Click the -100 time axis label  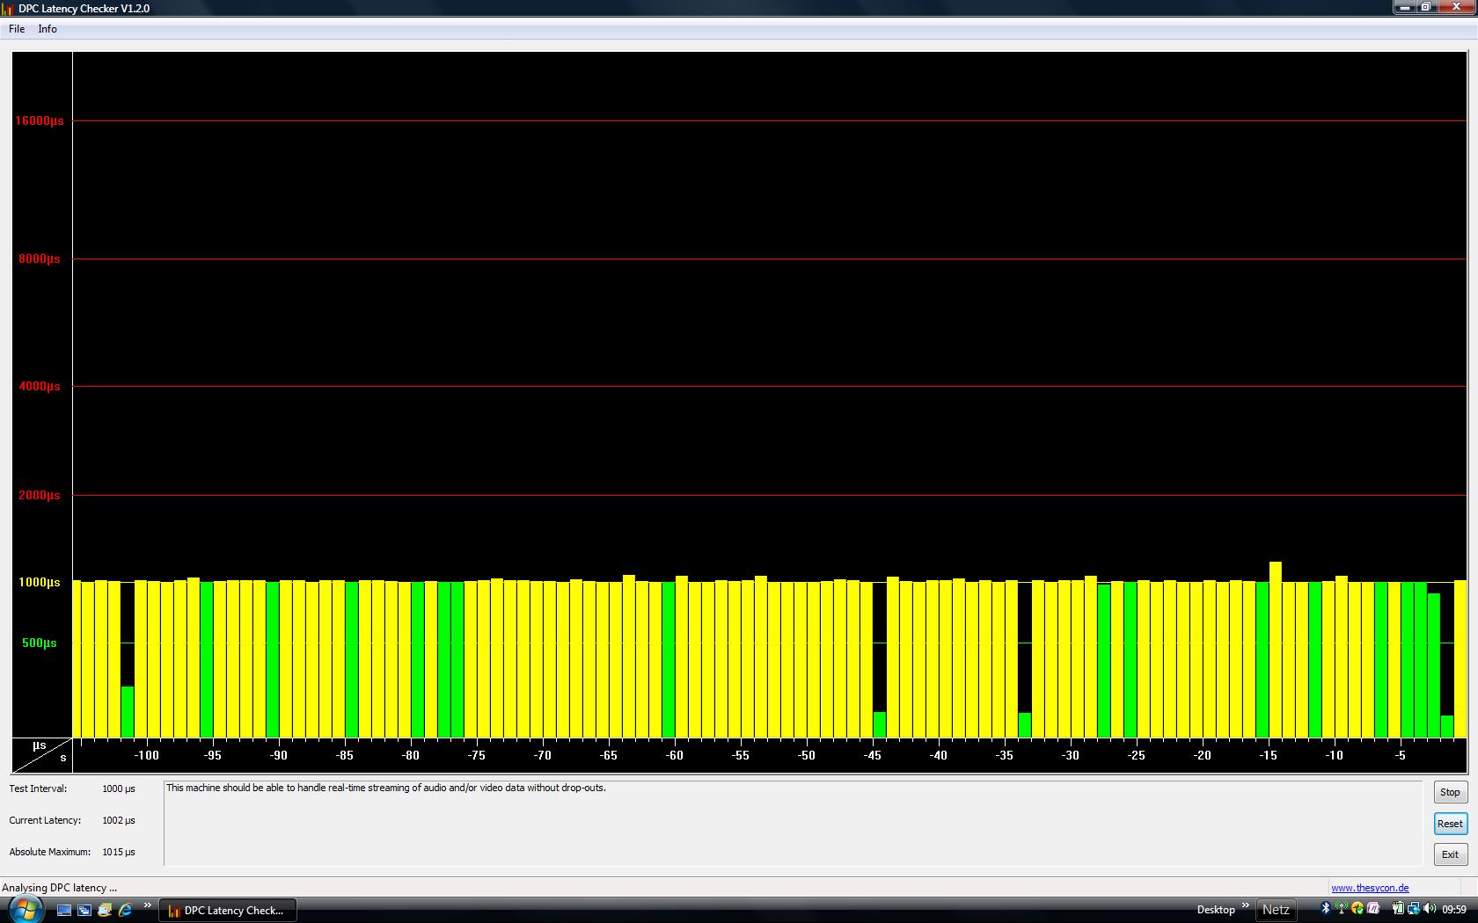tap(147, 755)
